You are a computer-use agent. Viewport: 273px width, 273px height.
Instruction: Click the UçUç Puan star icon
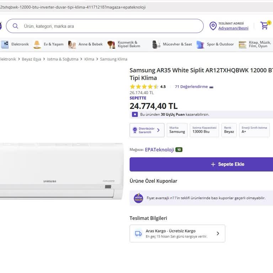[135, 114]
